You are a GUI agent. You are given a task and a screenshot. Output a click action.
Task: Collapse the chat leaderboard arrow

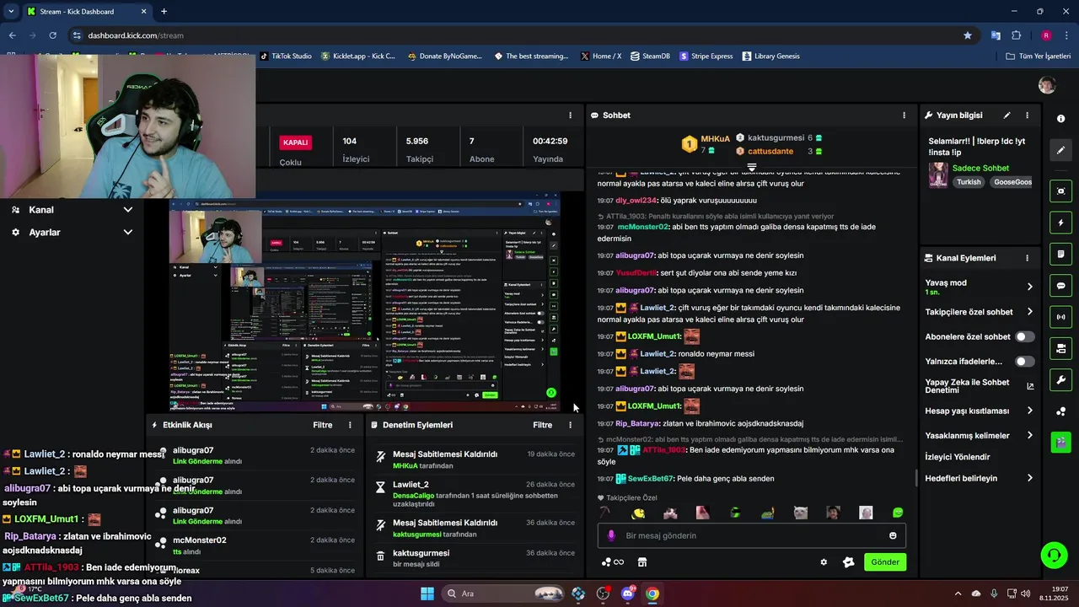pos(751,168)
